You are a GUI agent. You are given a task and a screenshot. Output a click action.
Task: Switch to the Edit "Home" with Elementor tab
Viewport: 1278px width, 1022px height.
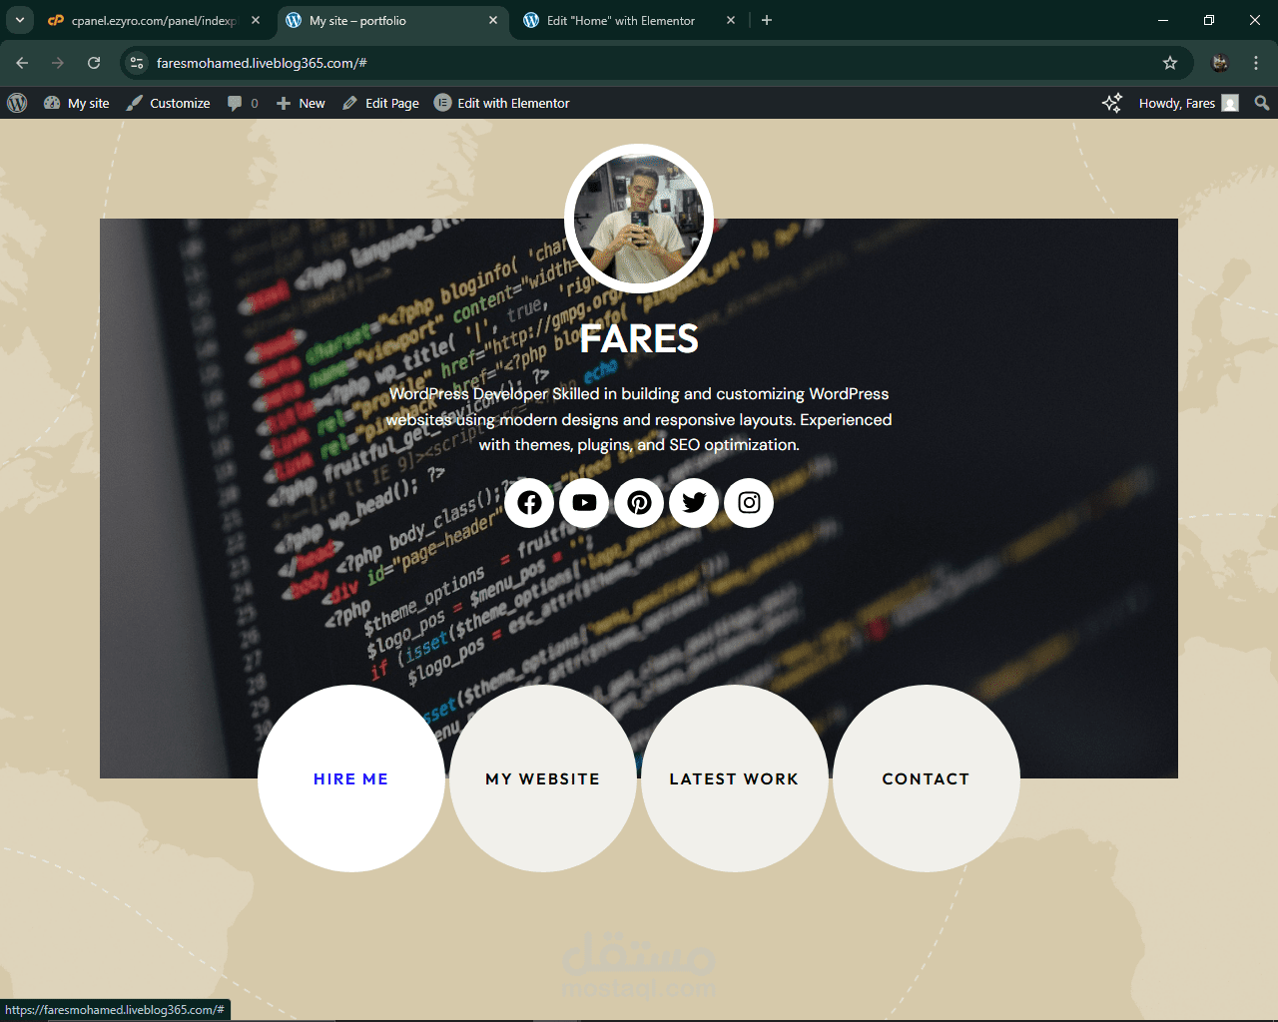tap(629, 20)
